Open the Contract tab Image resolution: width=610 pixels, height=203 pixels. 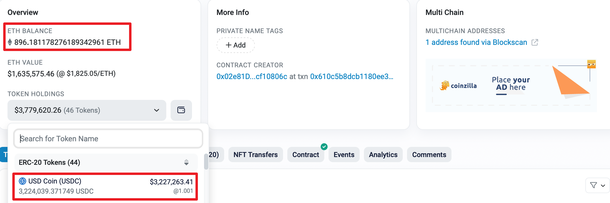[x=306, y=155]
